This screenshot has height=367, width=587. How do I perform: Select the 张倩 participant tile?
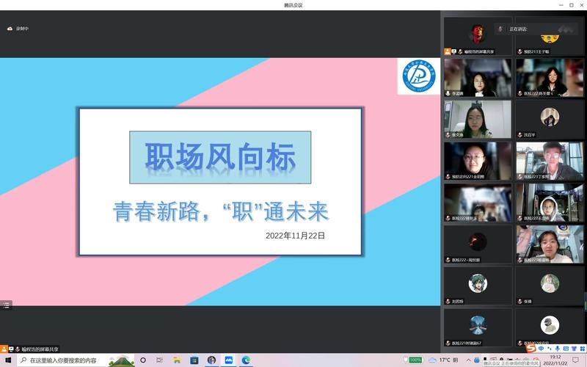click(x=549, y=286)
